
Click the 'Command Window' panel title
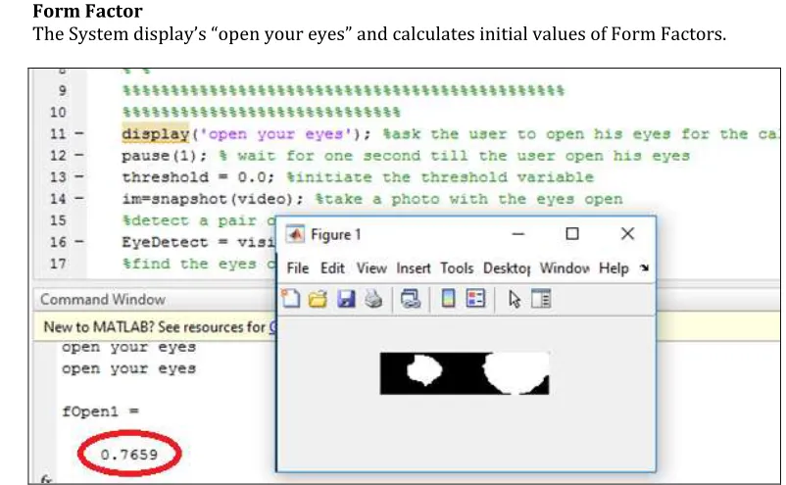103,300
